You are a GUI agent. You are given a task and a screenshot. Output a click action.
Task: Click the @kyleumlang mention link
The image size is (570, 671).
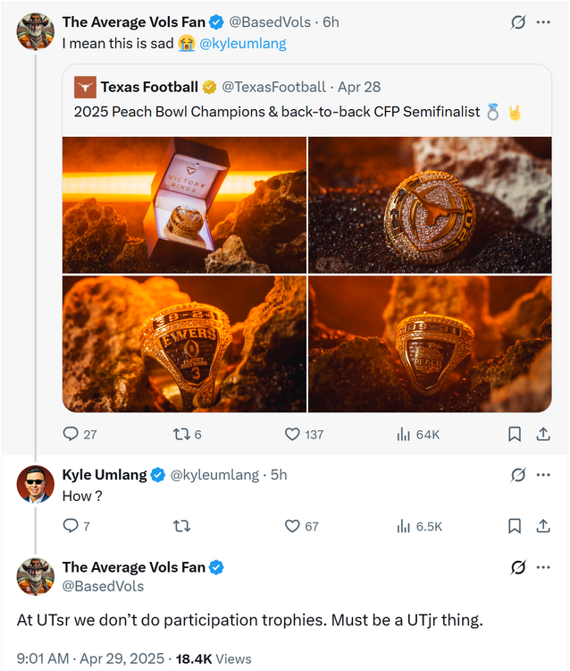coord(243,43)
